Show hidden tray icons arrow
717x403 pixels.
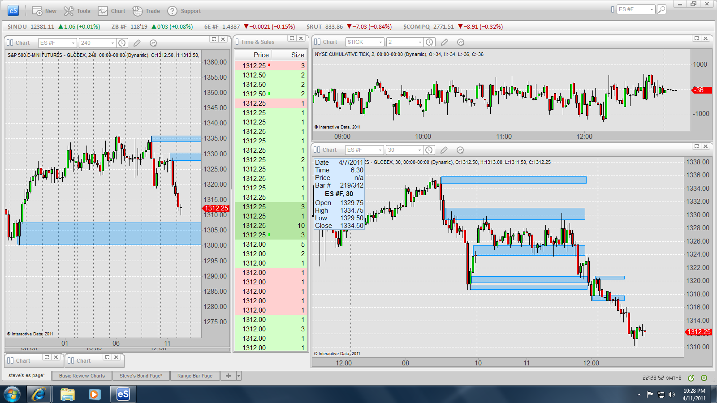tap(639, 394)
